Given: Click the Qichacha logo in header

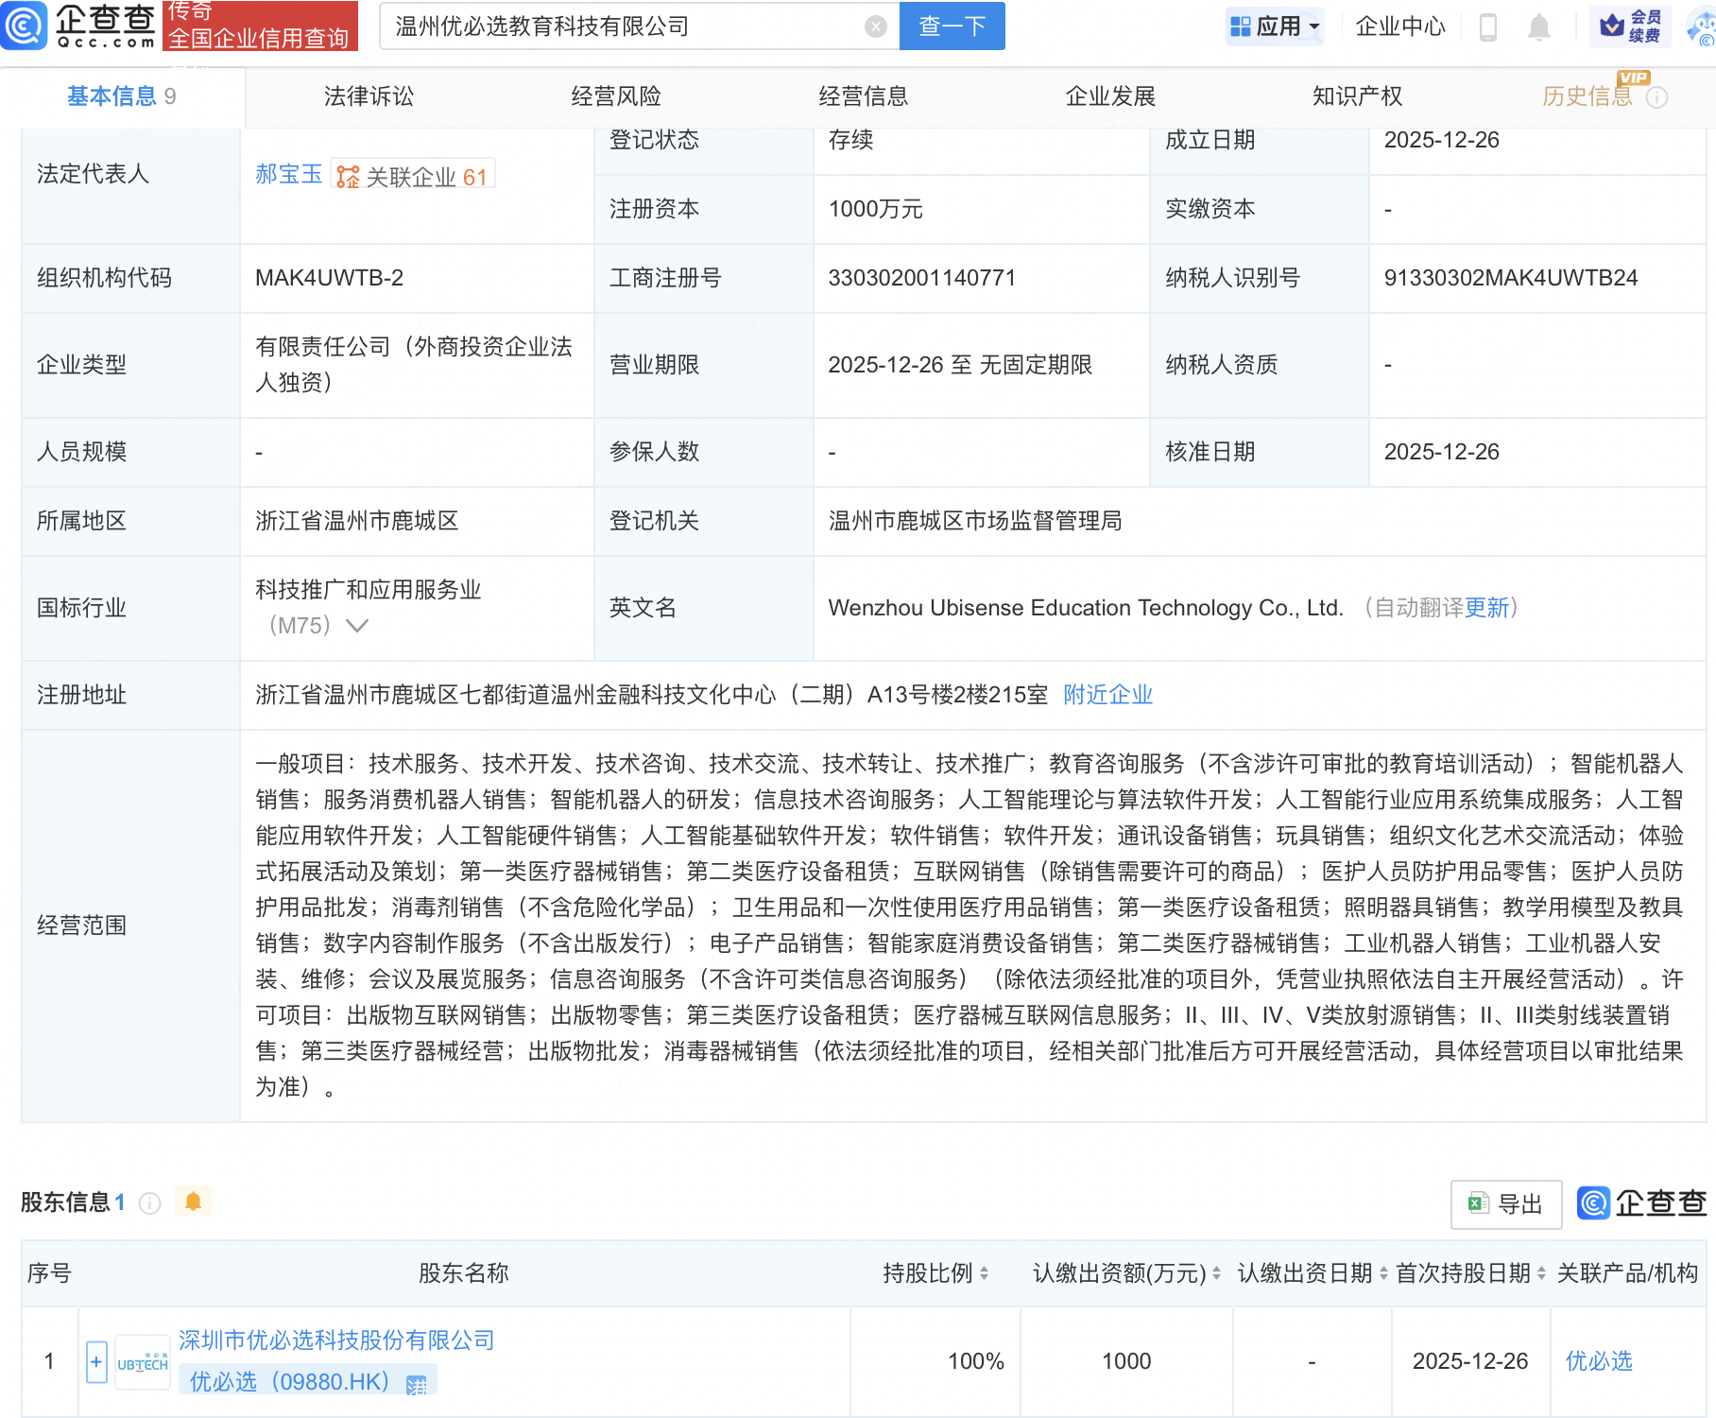Looking at the screenshot, I should 79,26.
